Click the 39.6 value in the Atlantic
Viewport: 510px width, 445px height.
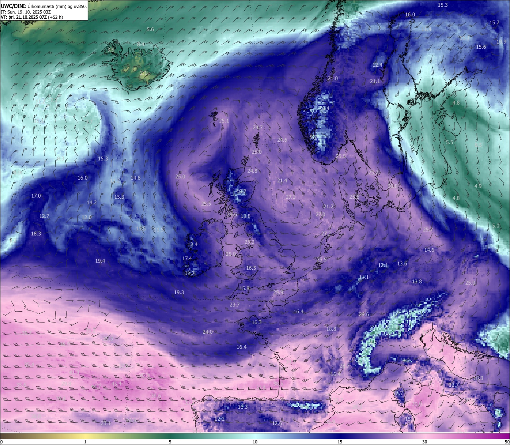tap(156, 396)
